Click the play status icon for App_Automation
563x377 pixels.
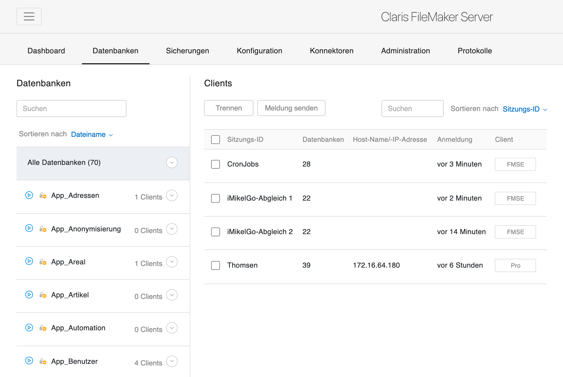(29, 328)
